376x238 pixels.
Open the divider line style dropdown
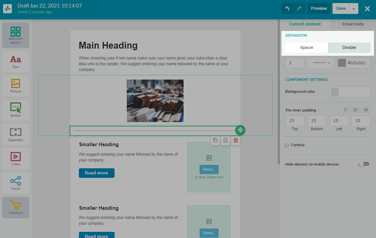pos(321,63)
